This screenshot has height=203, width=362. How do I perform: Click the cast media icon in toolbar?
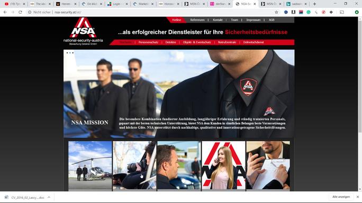342,12
